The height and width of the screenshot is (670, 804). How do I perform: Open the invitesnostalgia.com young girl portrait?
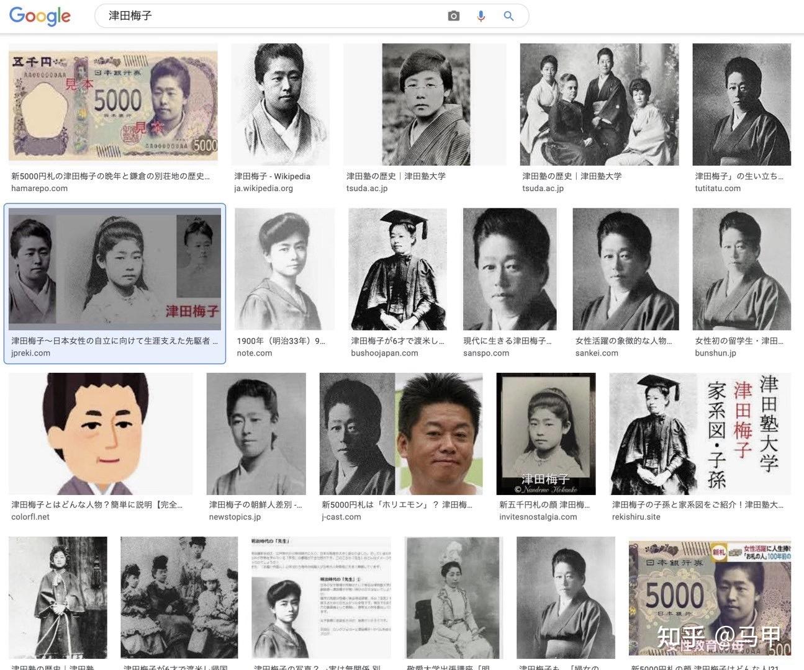point(546,434)
